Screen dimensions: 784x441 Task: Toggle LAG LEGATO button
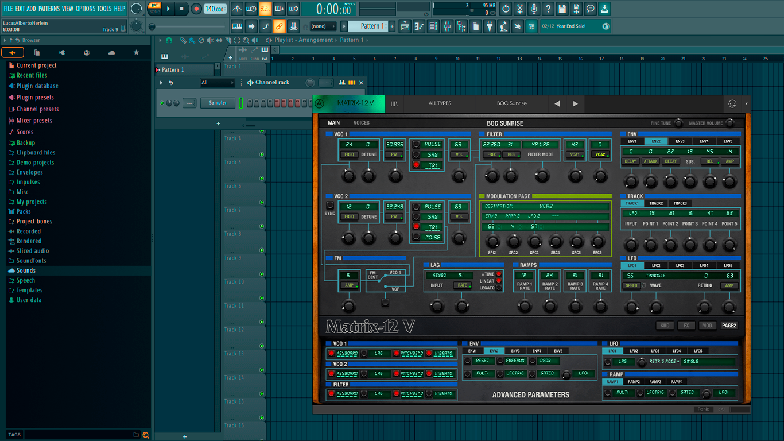499,288
